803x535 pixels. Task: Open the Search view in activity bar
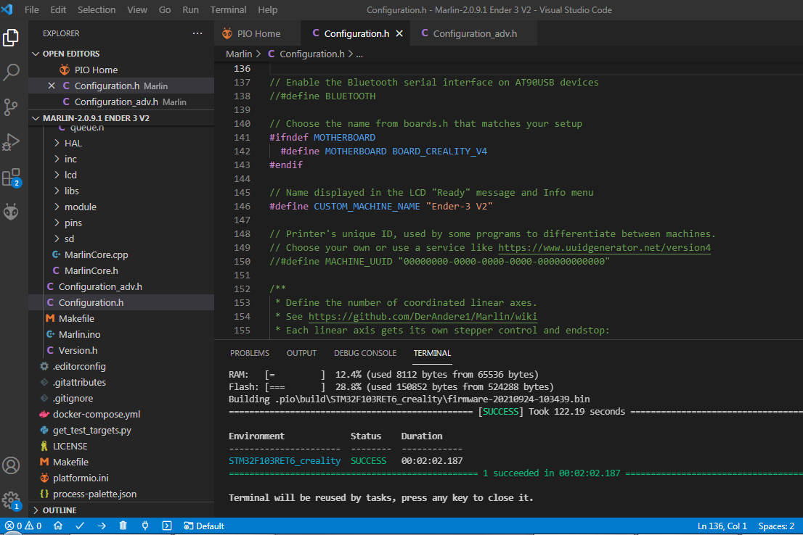pyautogui.click(x=12, y=72)
